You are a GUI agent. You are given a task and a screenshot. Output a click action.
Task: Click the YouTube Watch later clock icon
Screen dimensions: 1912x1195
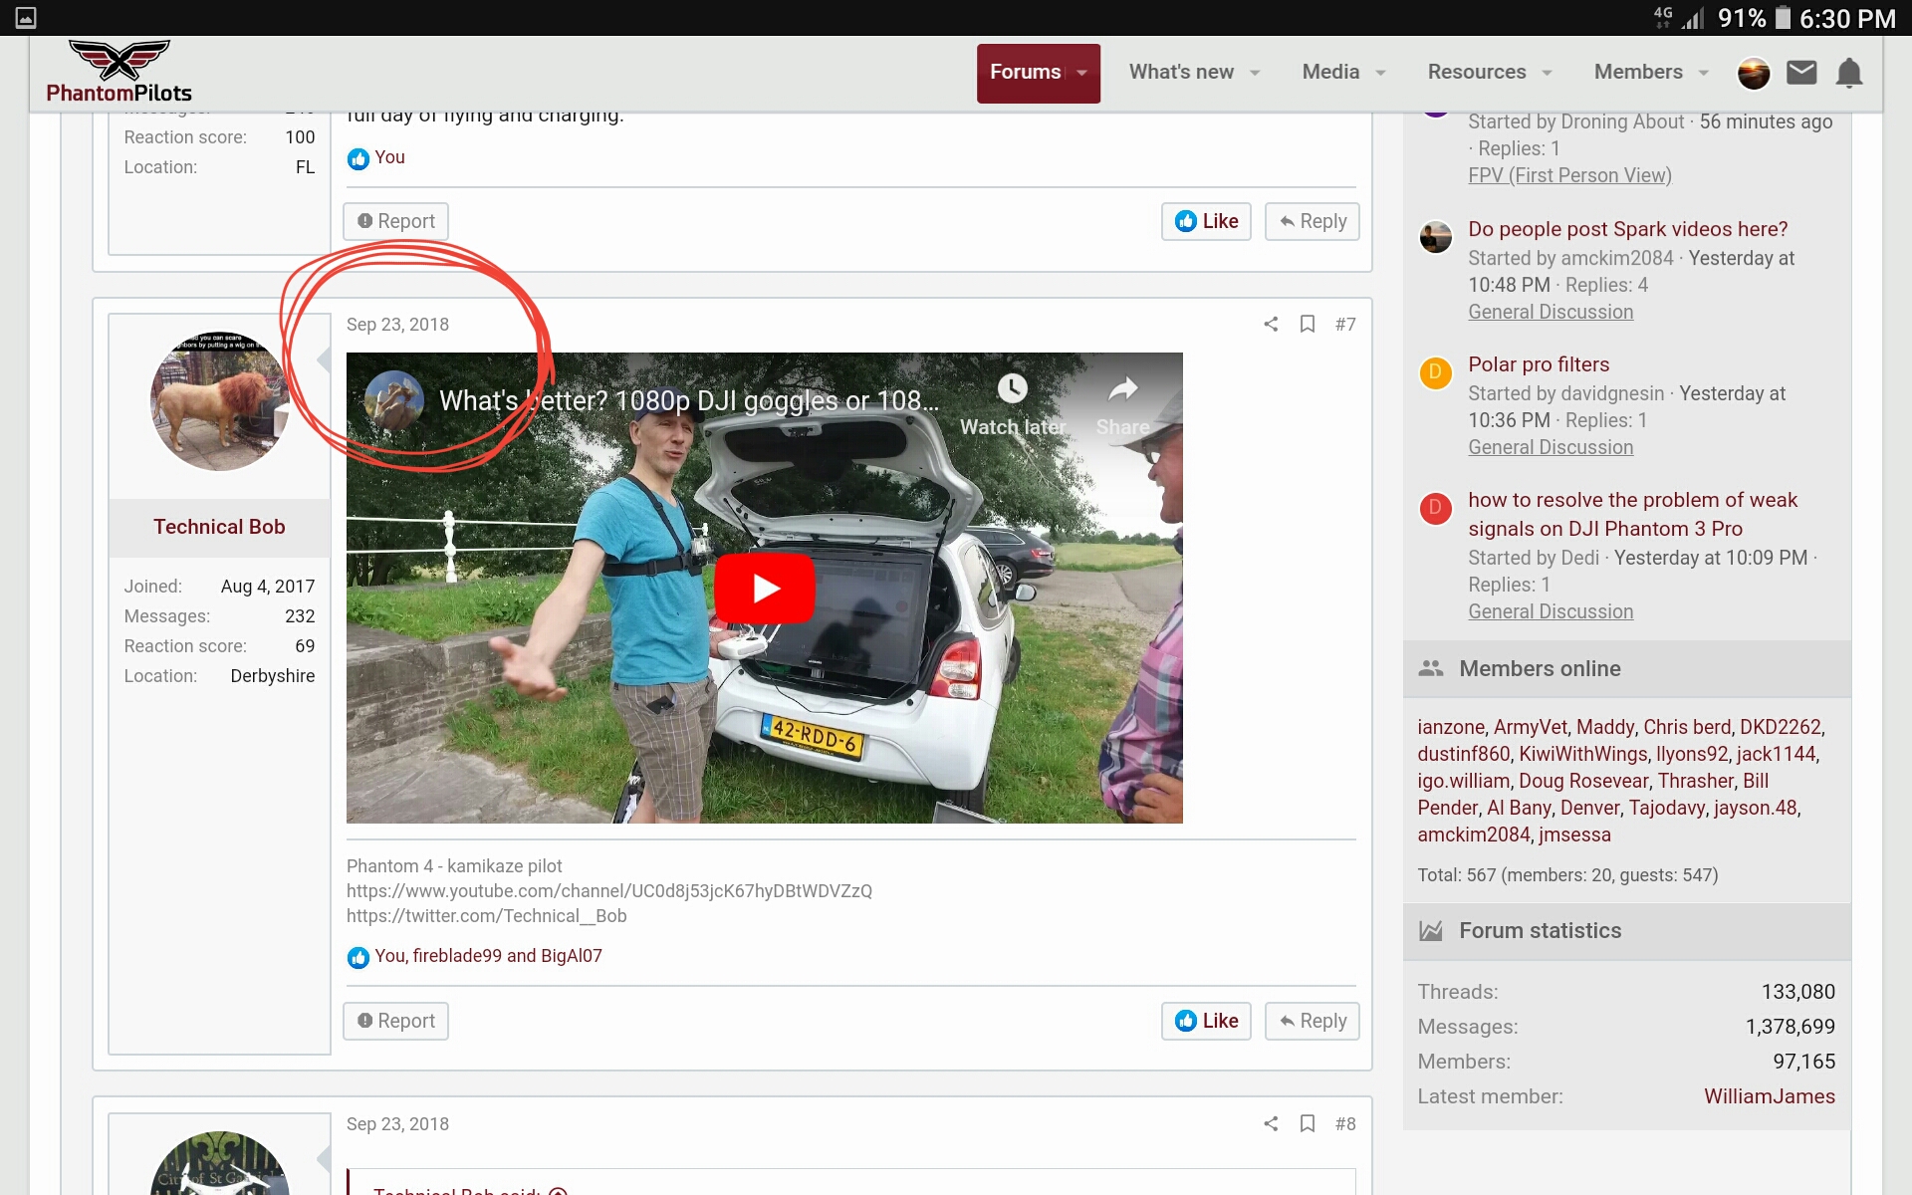point(1012,388)
